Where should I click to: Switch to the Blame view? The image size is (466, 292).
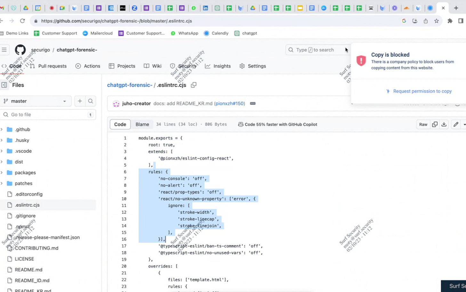(x=142, y=124)
